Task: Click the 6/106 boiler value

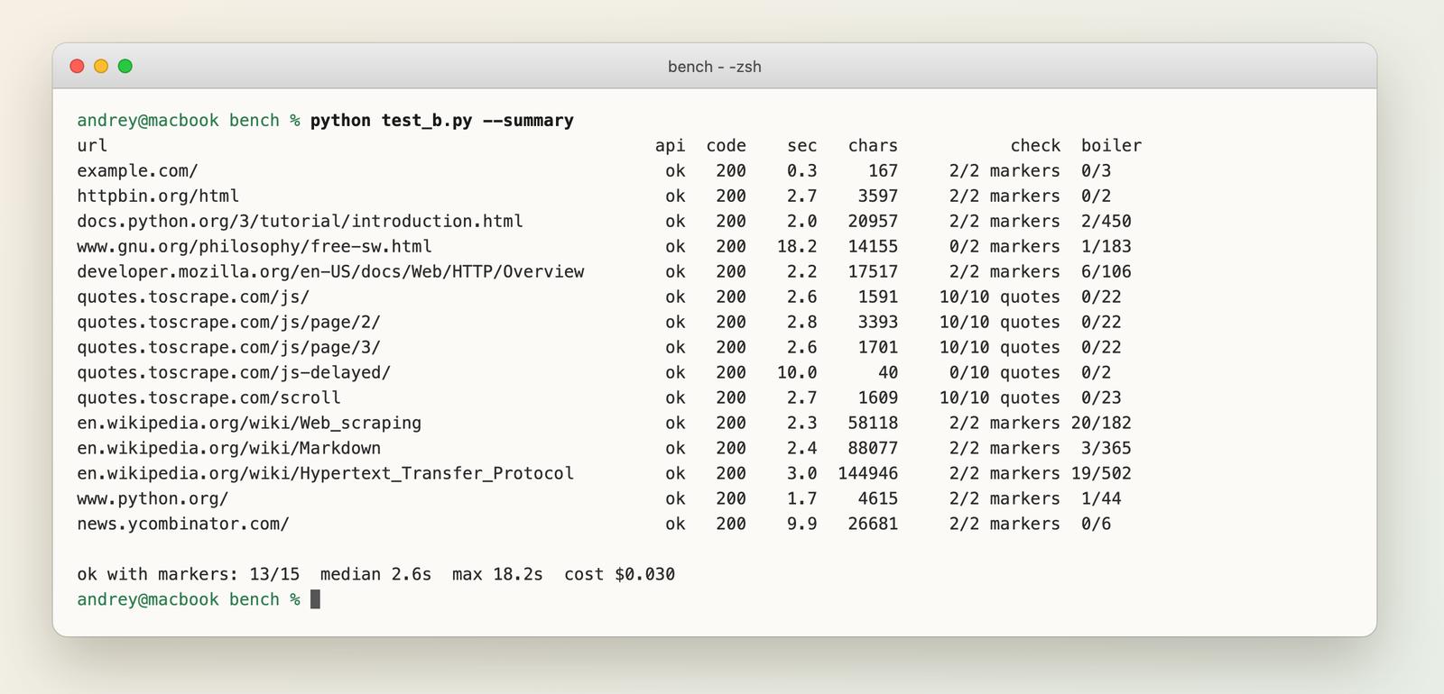Action: click(1106, 272)
